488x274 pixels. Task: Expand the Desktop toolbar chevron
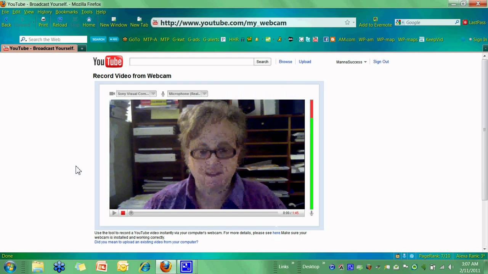click(x=324, y=263)
